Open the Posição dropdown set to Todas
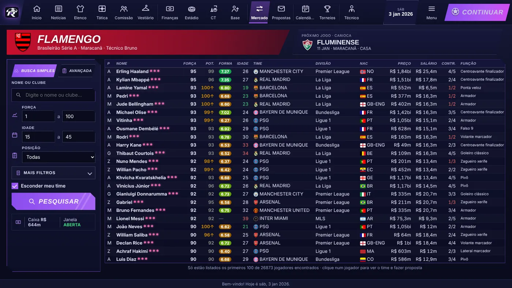 pyautogui.click(x=59, y=157)
